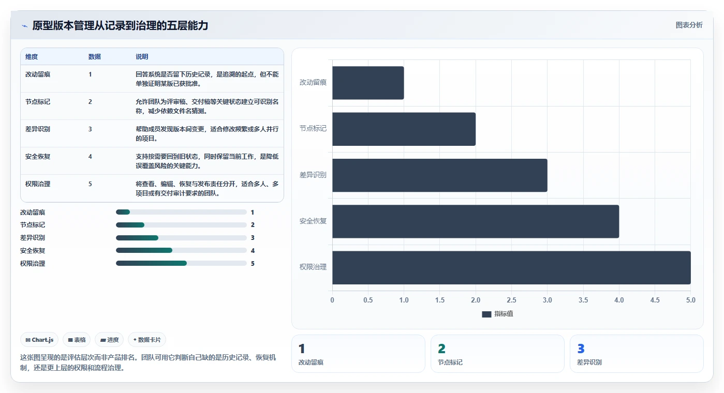Click the 差异识别 progress bar
Viewport: 724px width, 393px height.
click(181, 238)
